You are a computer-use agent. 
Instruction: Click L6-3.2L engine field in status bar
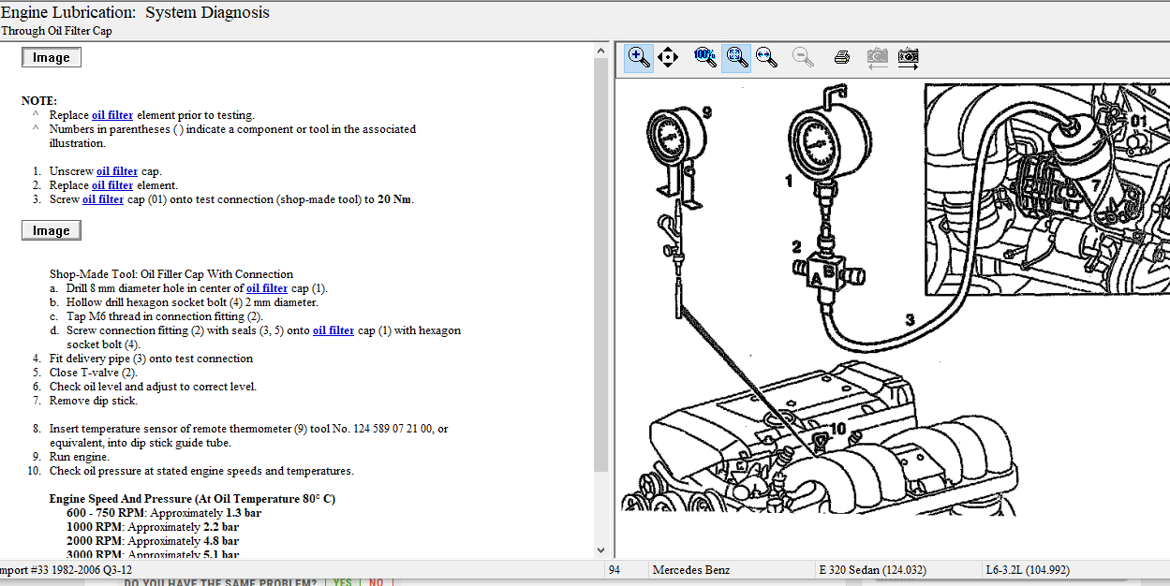pos(1028,570)
